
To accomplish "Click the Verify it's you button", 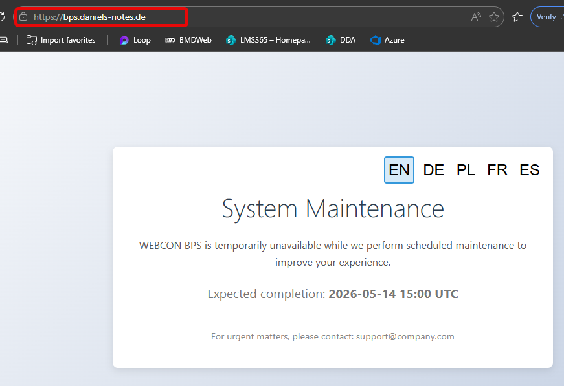I will [548, 17].
